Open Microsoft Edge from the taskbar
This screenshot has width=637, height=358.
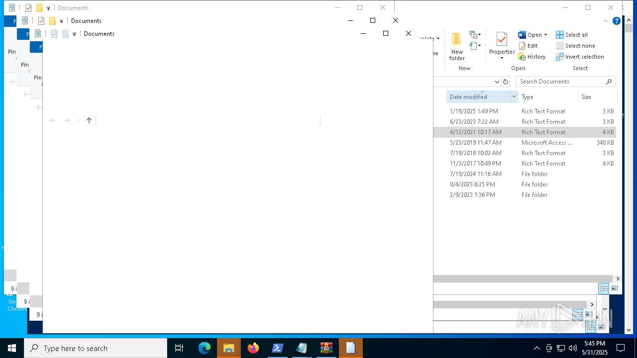pos(205,348)
